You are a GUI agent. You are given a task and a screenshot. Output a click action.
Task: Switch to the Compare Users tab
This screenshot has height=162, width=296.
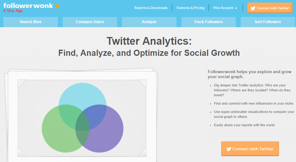(90, 22)
